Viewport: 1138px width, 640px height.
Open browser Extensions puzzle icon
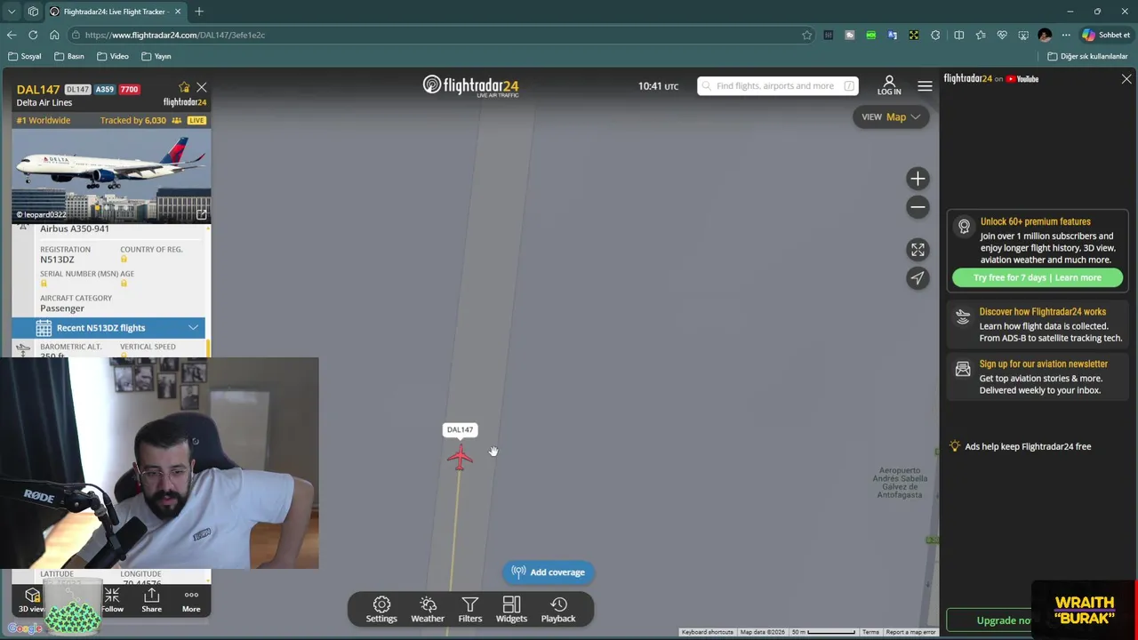tap(935, 35)
